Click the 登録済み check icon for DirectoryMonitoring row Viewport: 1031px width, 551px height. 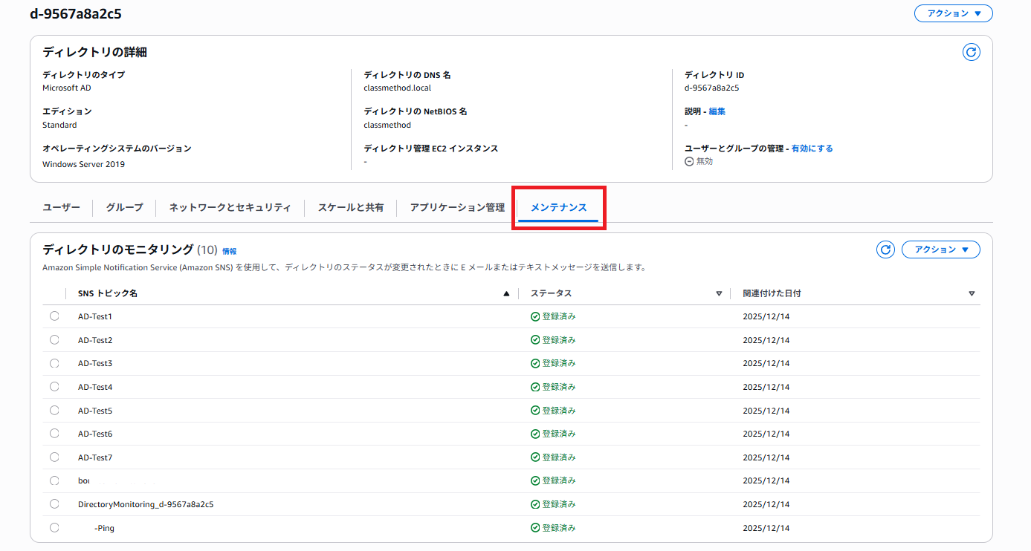[535, 504]
